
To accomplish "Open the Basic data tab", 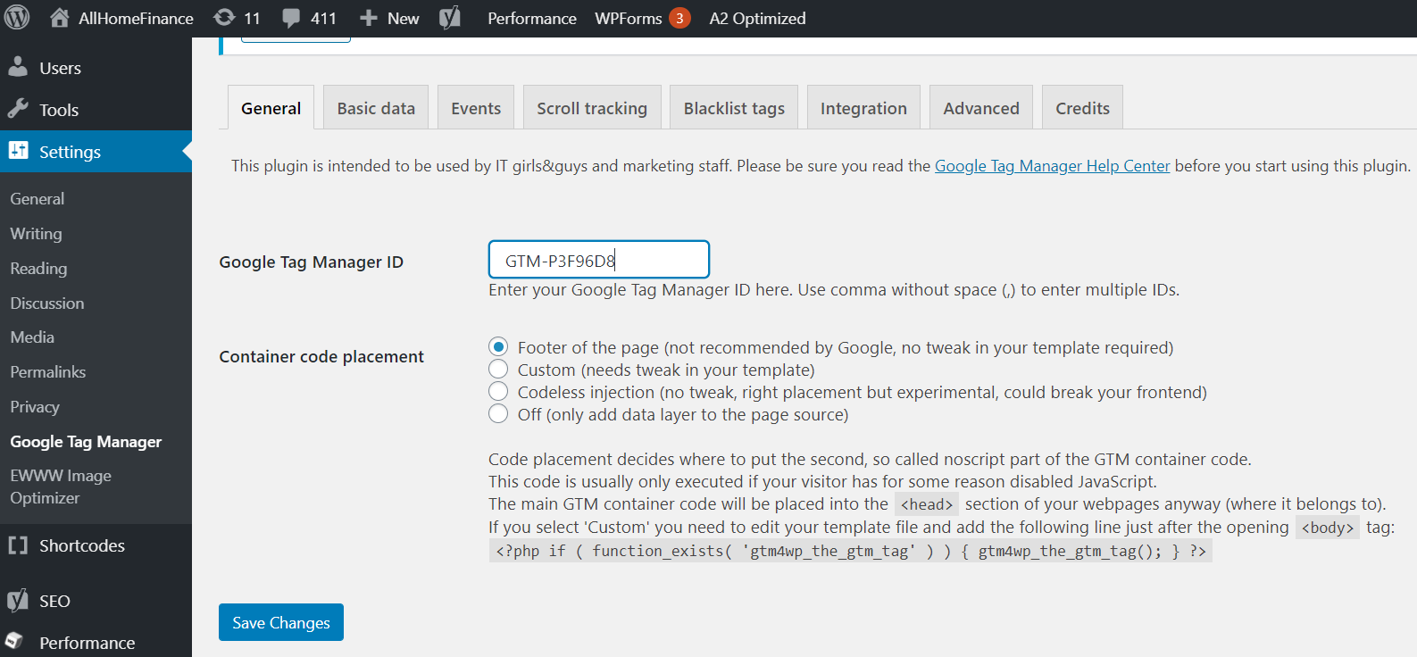I will click(x=376, y=108).
